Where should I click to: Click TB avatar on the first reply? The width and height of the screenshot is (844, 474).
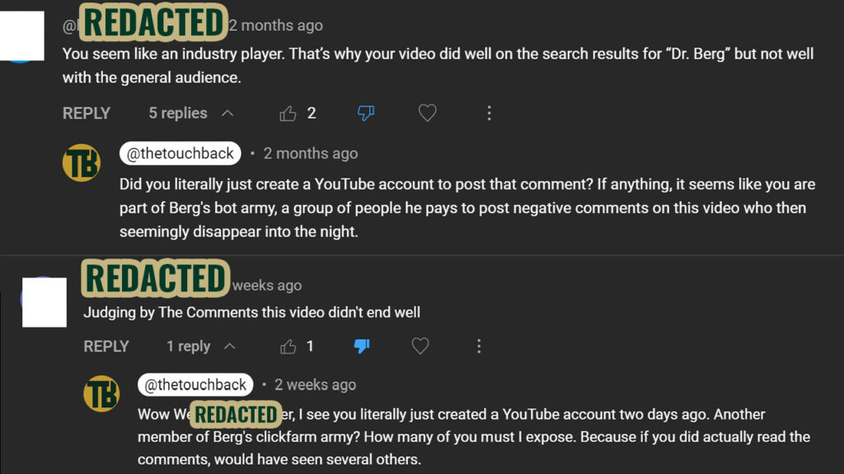(82, 163)
